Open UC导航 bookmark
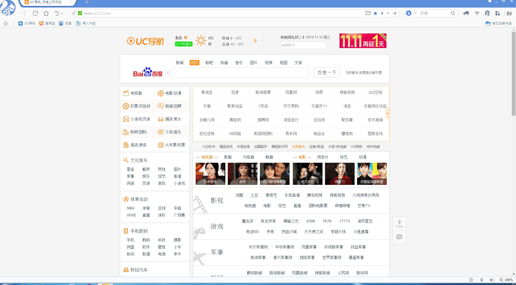The height and width of the screenshot is (285, 516). [27, 23]
